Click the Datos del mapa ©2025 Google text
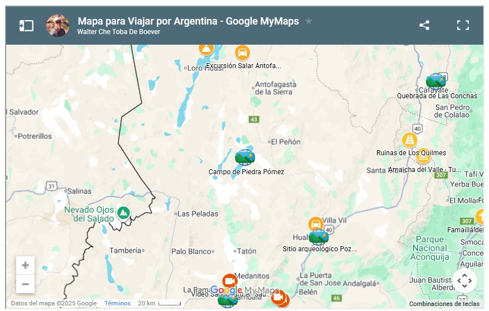This screenshot has height=311, width=489. click(x=54, y=303)
